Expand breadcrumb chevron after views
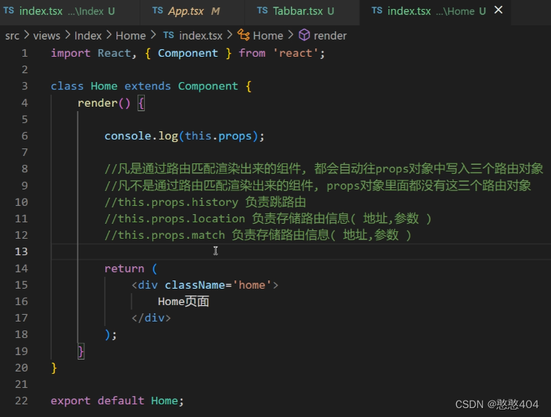 [67, 35]
